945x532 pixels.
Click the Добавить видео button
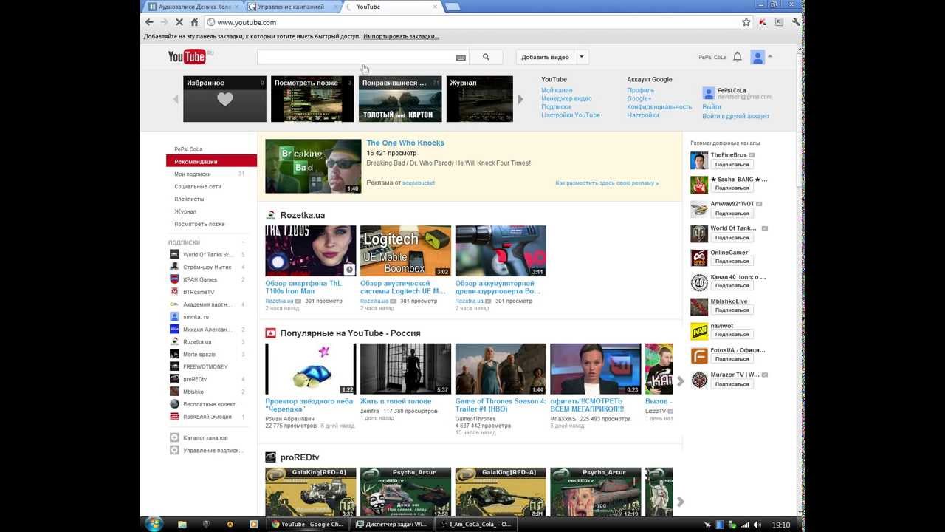tap(545, 57)
